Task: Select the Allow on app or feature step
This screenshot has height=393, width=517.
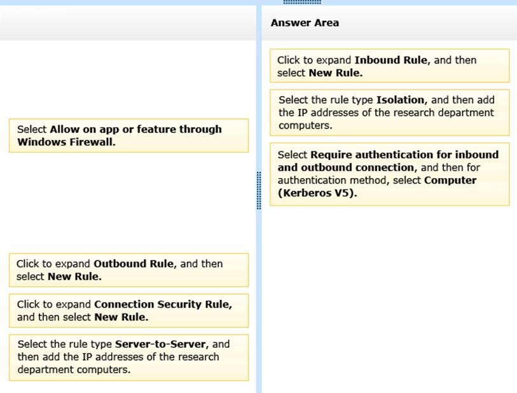Action: pyautogui.click(x=128, y=135)
